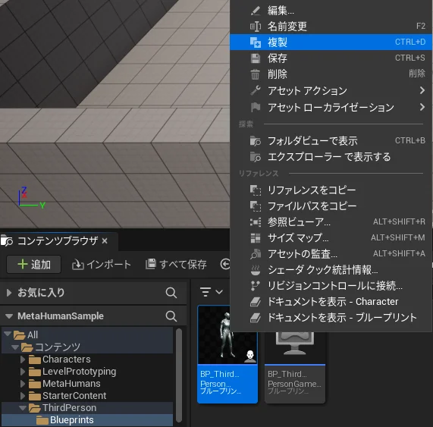Click the search icon in お気に入り row

click(x=171, y=293)
